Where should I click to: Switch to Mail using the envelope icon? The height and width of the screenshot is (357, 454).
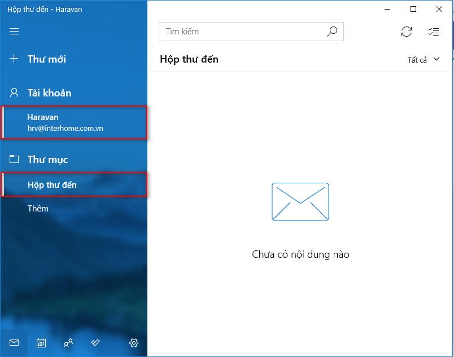coord(14,343)
